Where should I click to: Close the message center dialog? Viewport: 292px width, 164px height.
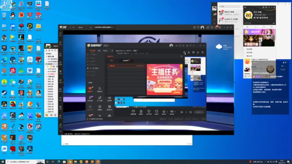181,56
